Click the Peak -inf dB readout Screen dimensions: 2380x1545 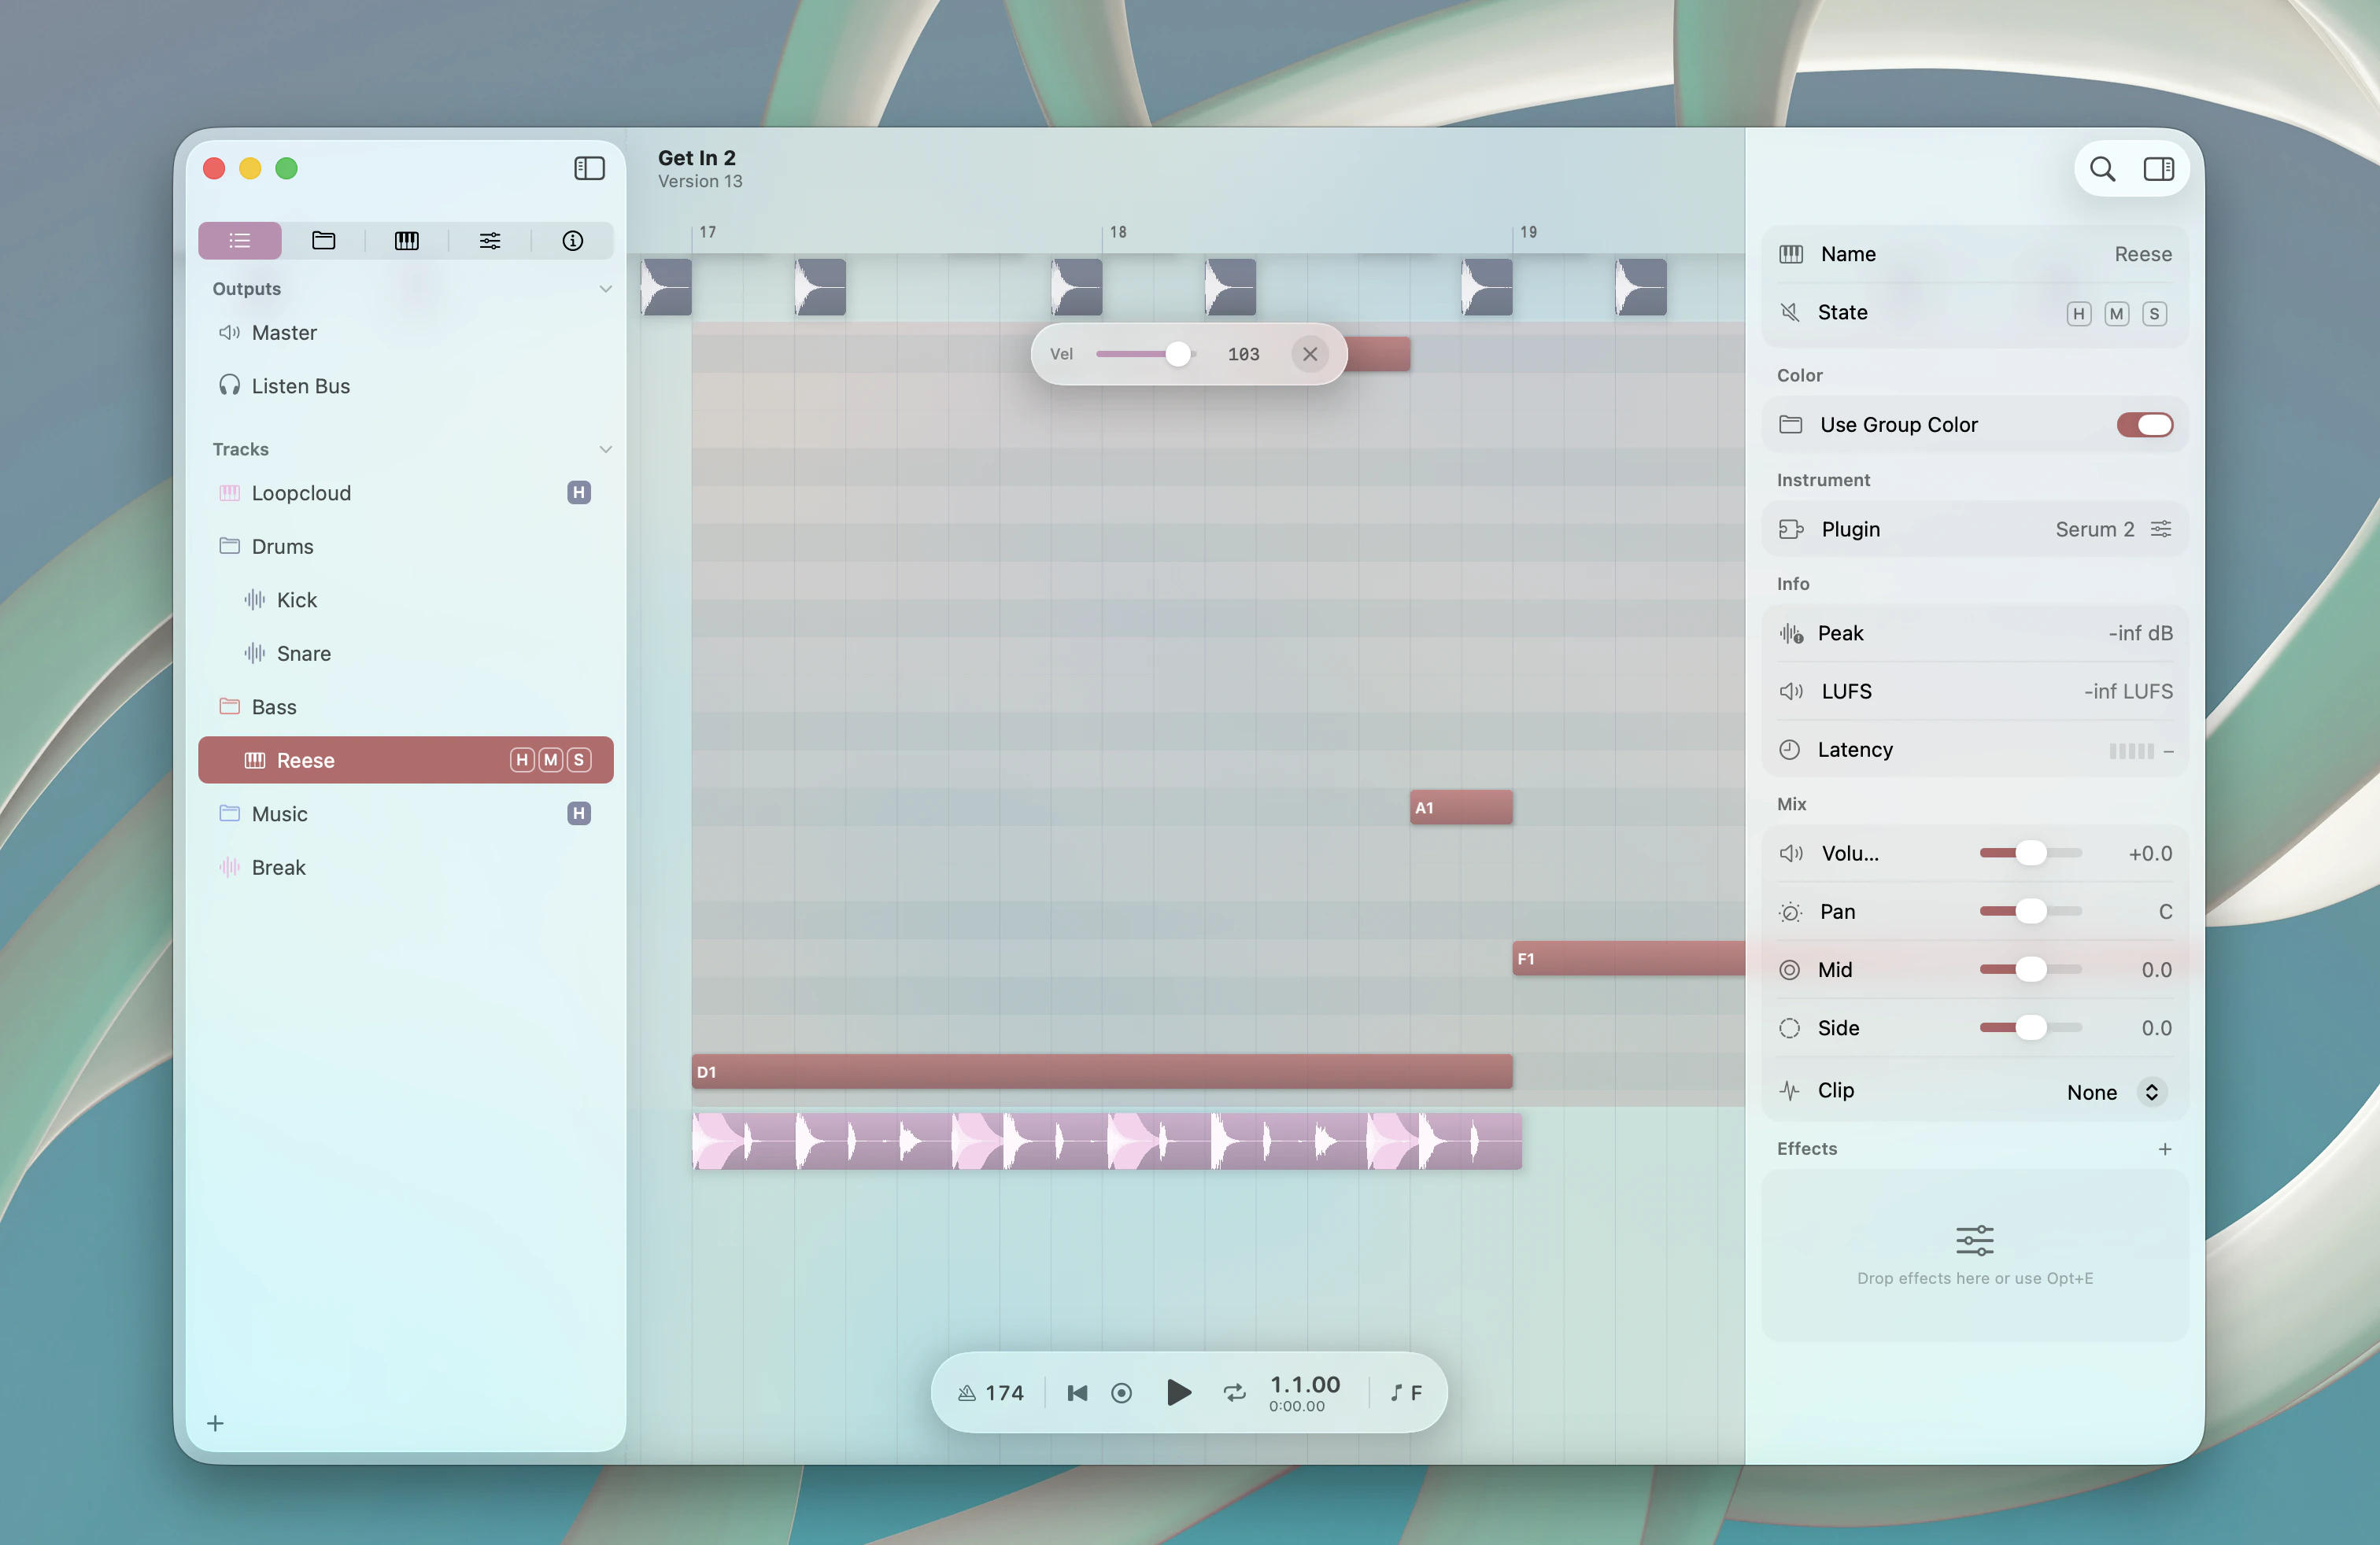coord(2140,632)
